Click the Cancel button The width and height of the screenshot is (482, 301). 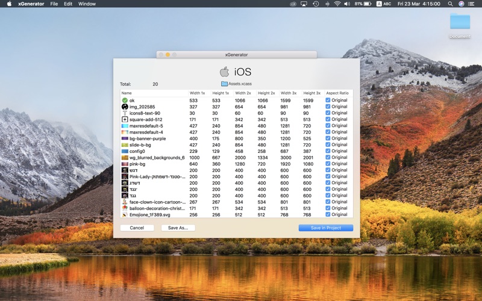[137, 228]
